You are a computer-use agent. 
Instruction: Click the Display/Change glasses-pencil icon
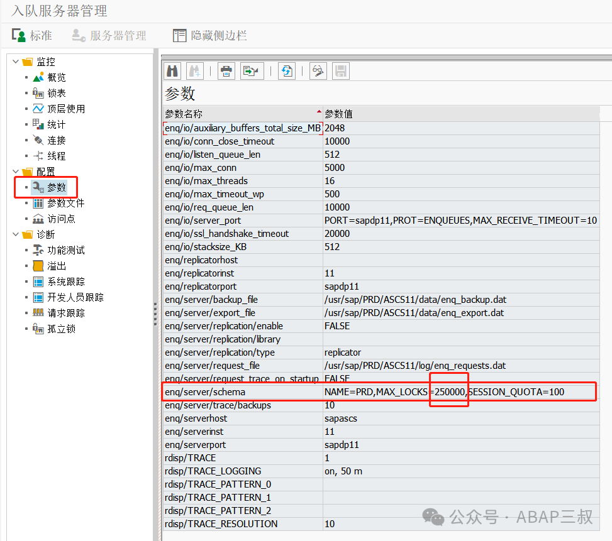318,71
